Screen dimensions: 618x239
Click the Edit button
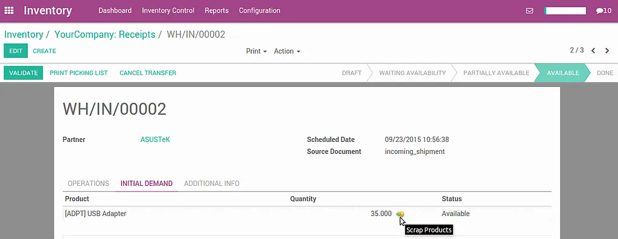pyautogui.click(x=16, y=51)
